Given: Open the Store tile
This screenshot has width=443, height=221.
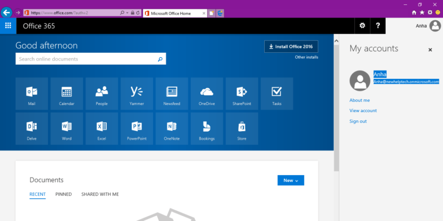Looking at the screenshot, I should point(242,129).
